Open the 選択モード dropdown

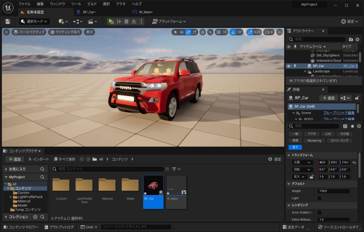pyautogui.click(x=34, y=21)
